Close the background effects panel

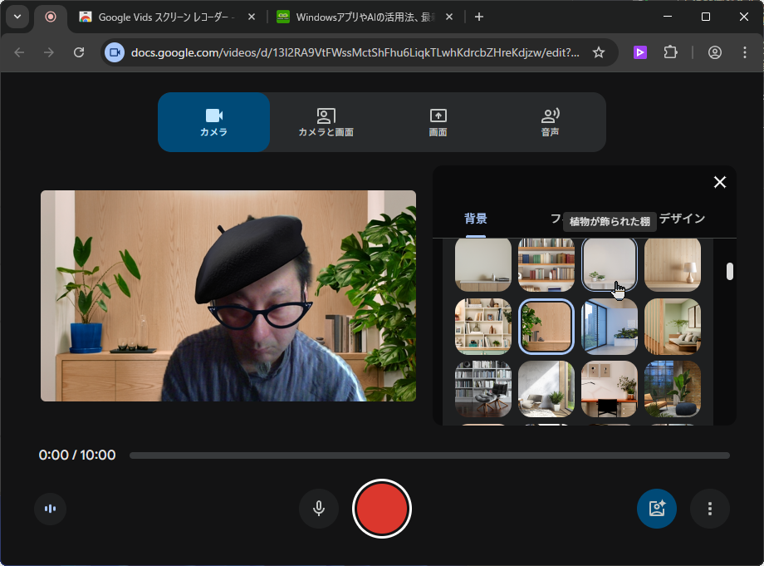[x=720, y=182]
